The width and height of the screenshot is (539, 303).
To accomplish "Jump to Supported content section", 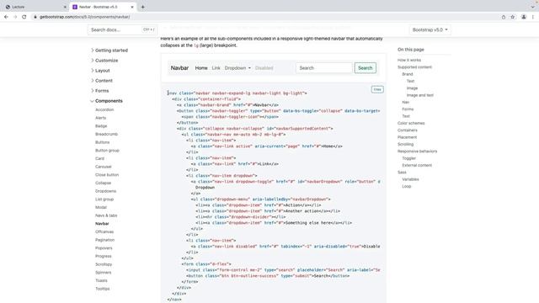I will pyautogui.click(x=414, y=67).
